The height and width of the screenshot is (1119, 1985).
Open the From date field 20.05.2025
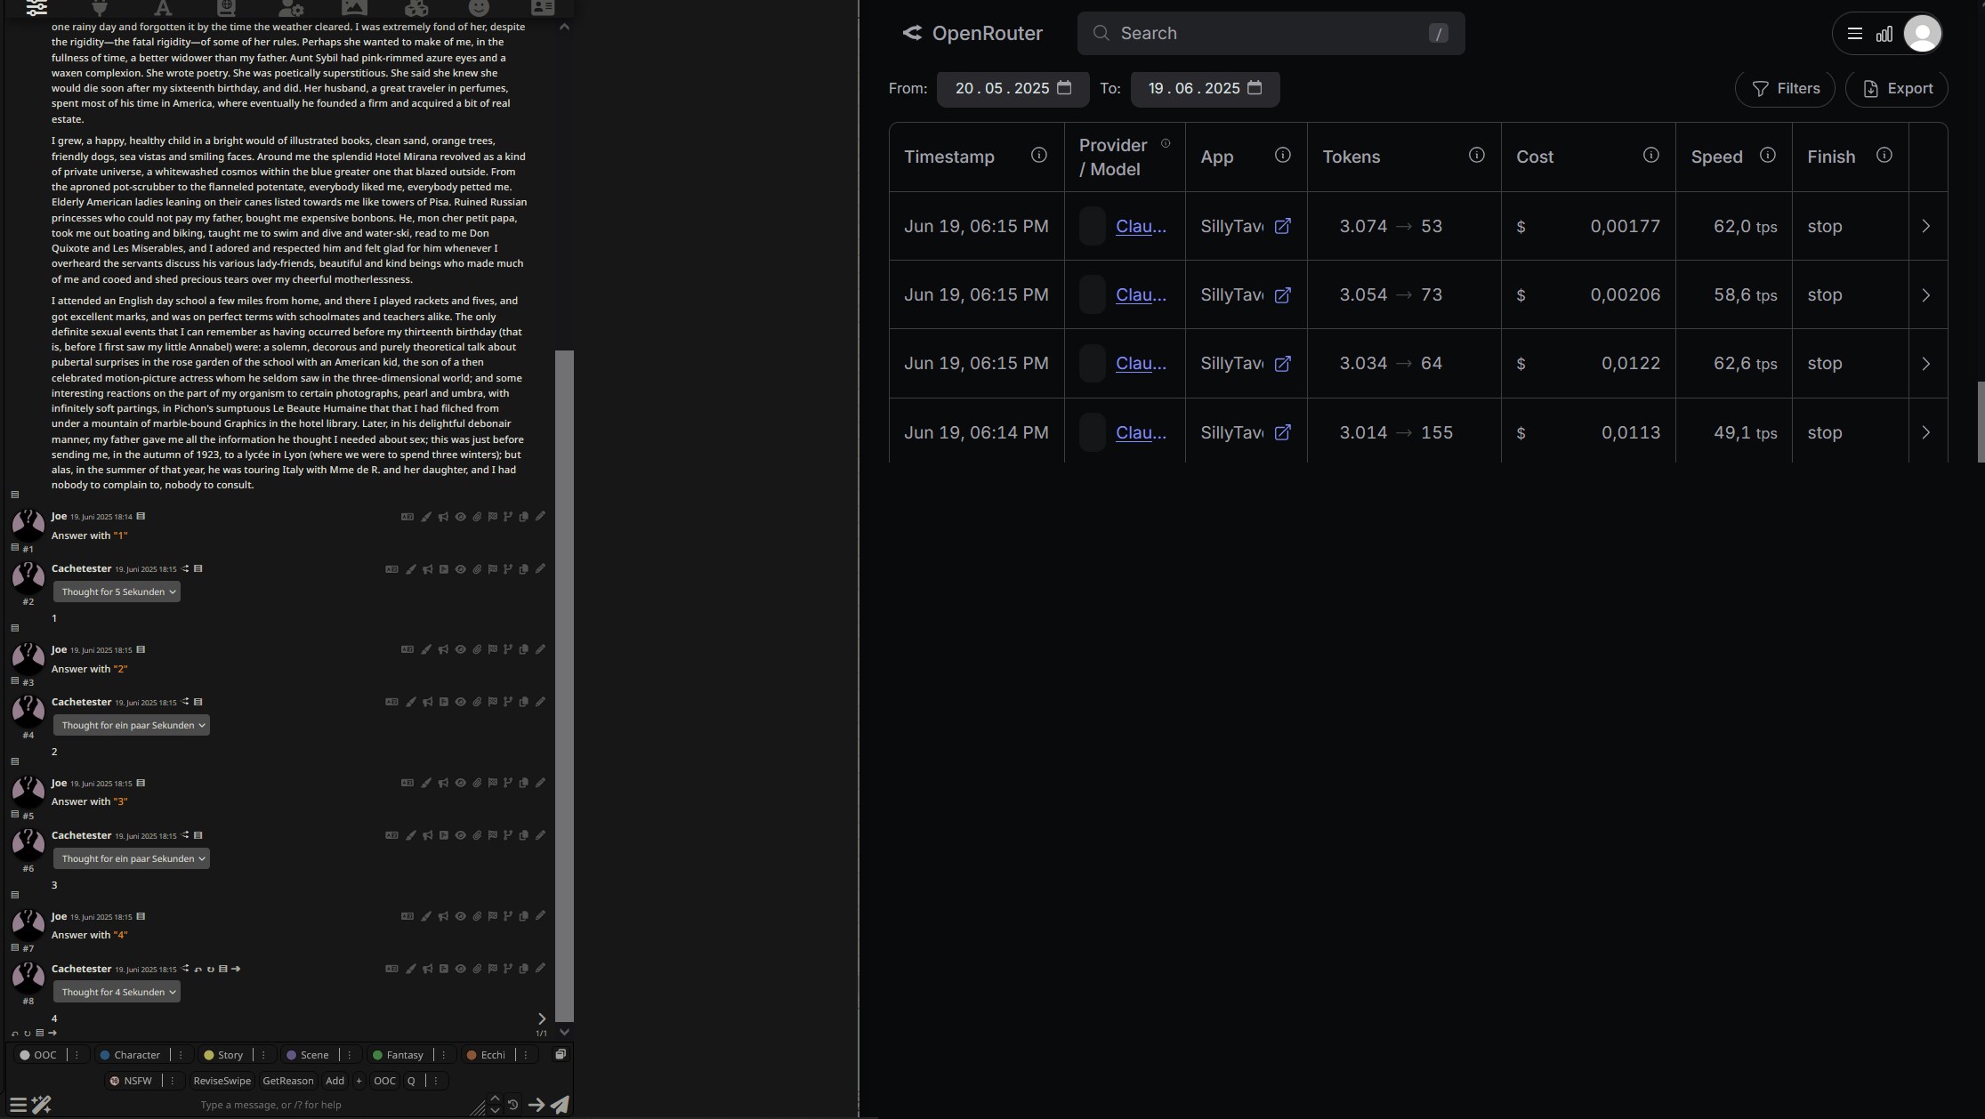pos(1013,89)
